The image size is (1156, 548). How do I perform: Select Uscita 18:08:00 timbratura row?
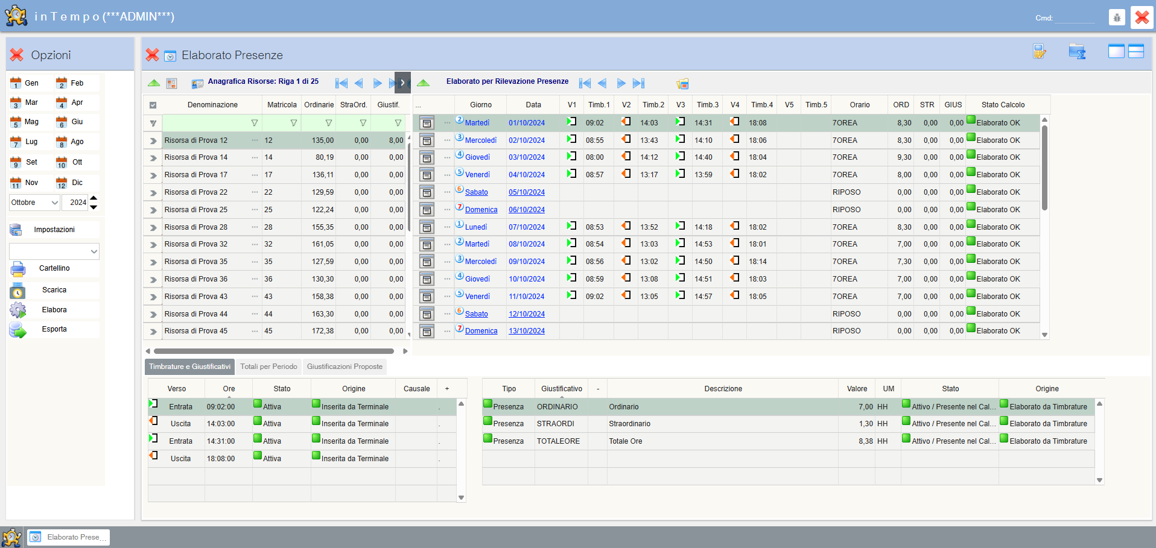302,459
